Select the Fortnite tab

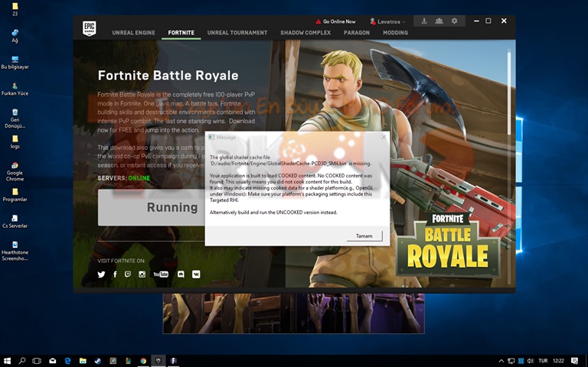tap(181, 33)
